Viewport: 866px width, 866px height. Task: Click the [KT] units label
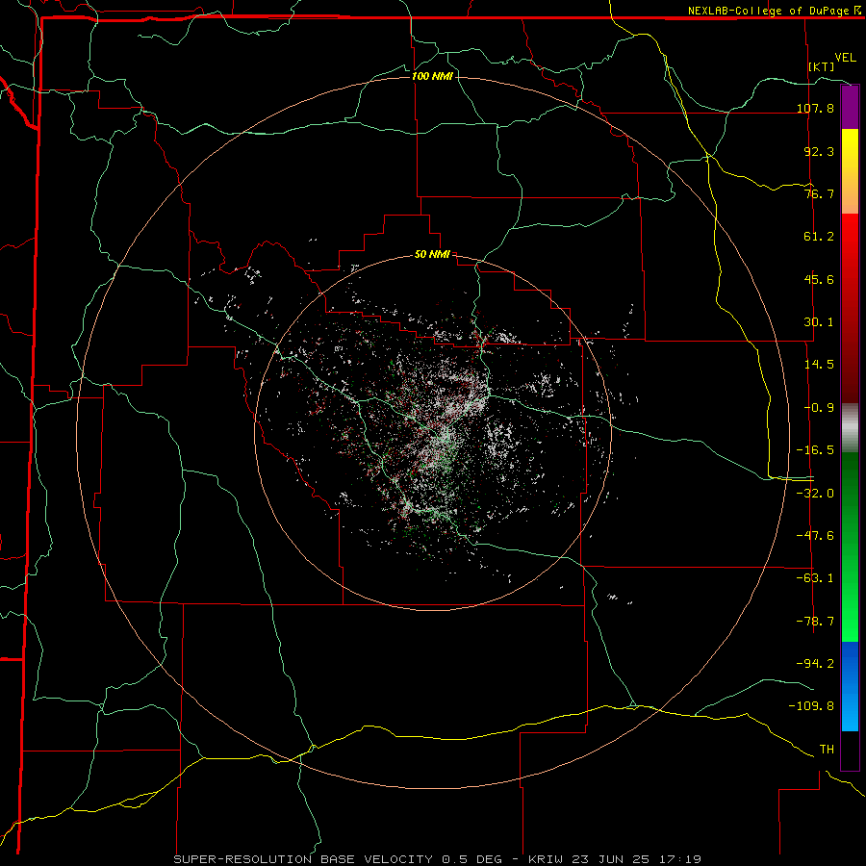click(822, 66)
